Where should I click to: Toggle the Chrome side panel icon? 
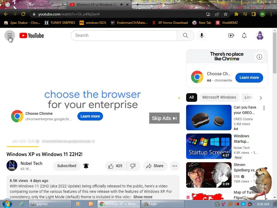(253, 14)
